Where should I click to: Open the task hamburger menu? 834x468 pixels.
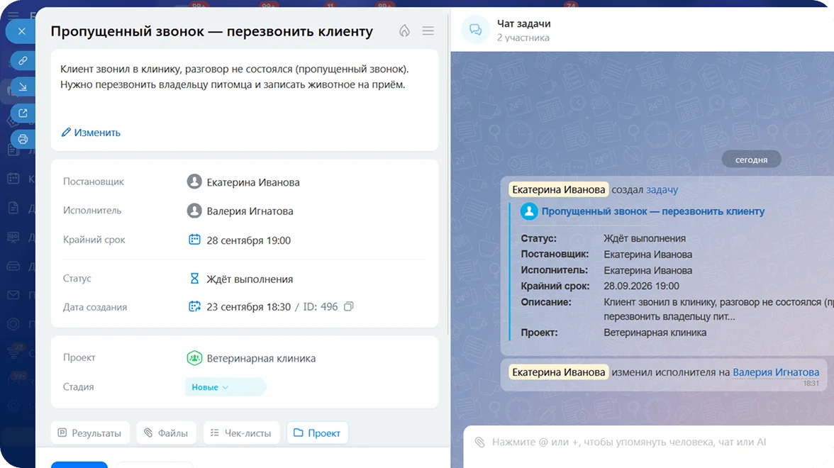coord(428,31)
